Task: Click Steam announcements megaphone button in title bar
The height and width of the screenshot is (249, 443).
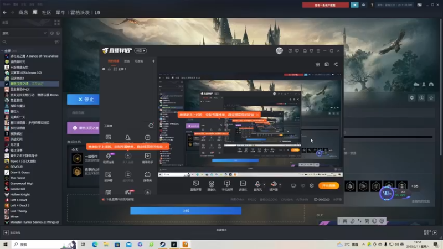Action: (x=354, y=5)
